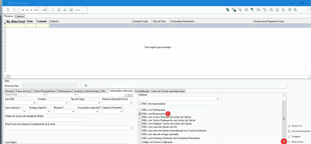Switch to the NFe tab
Image resolution: width=311 pixels, height=144 pixels.
click(103, 91)
